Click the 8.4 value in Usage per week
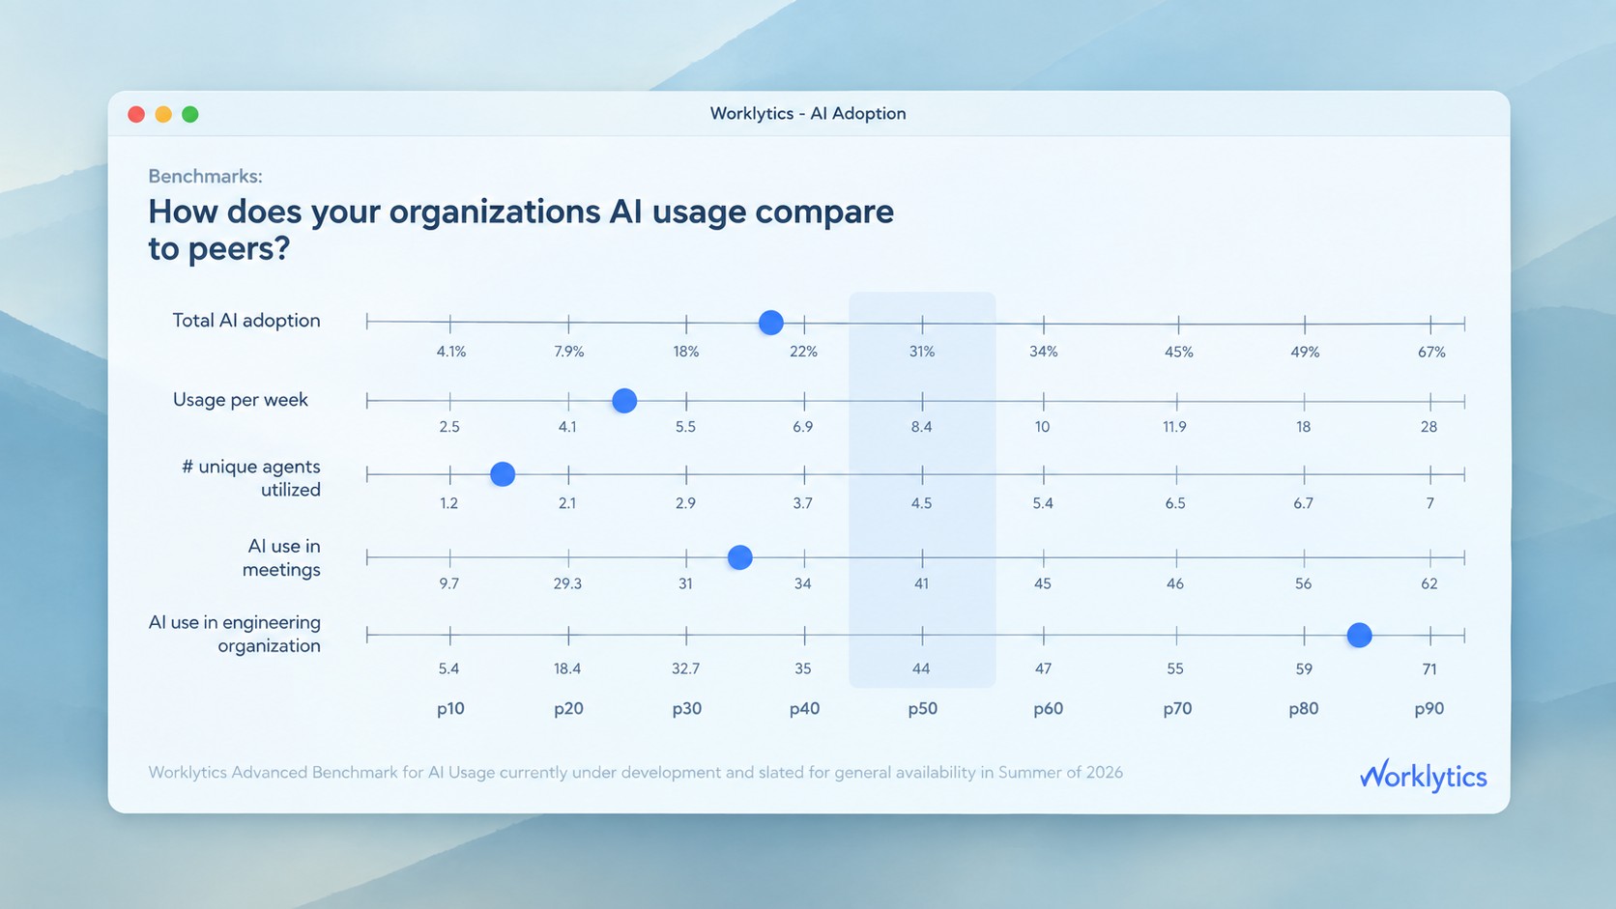1616x909 pixels. point(921,427)
